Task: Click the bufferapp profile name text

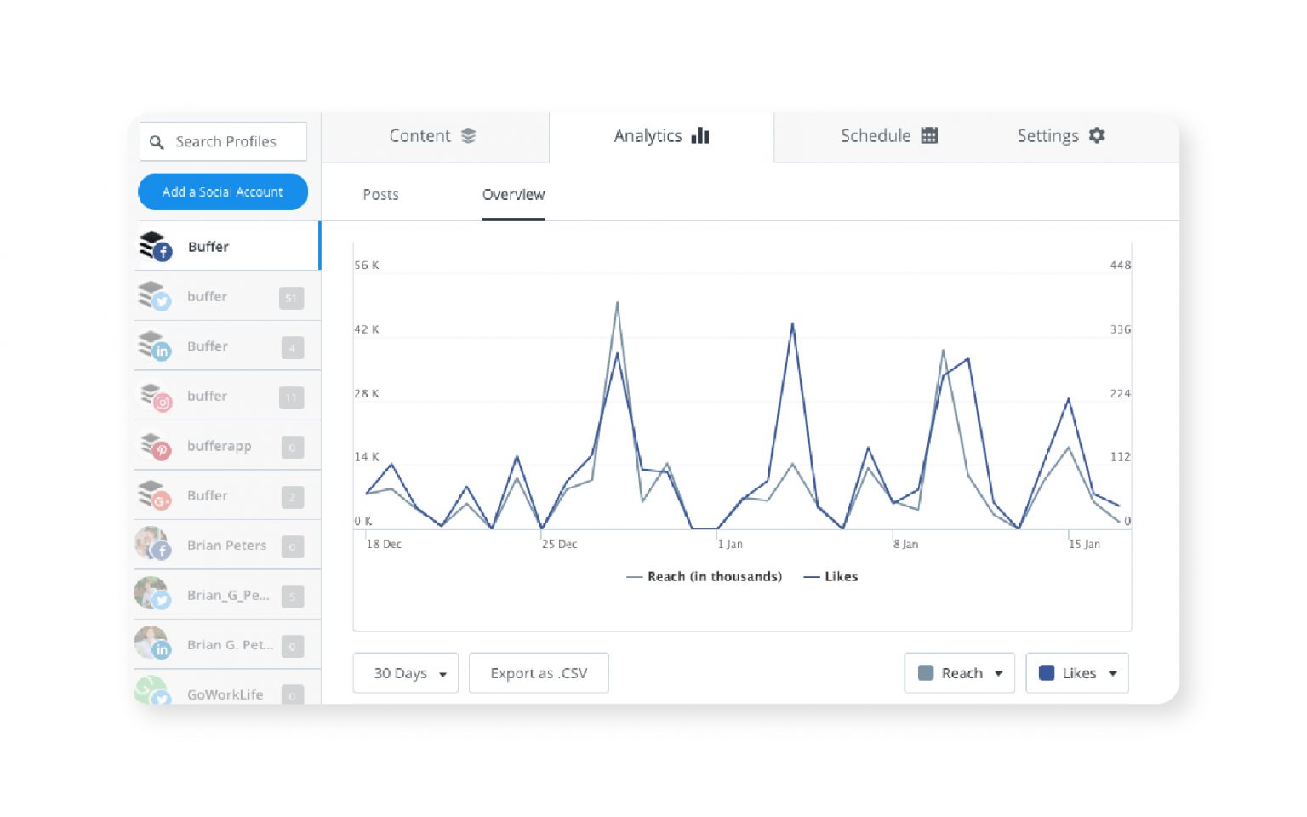Action: [219, 446]
